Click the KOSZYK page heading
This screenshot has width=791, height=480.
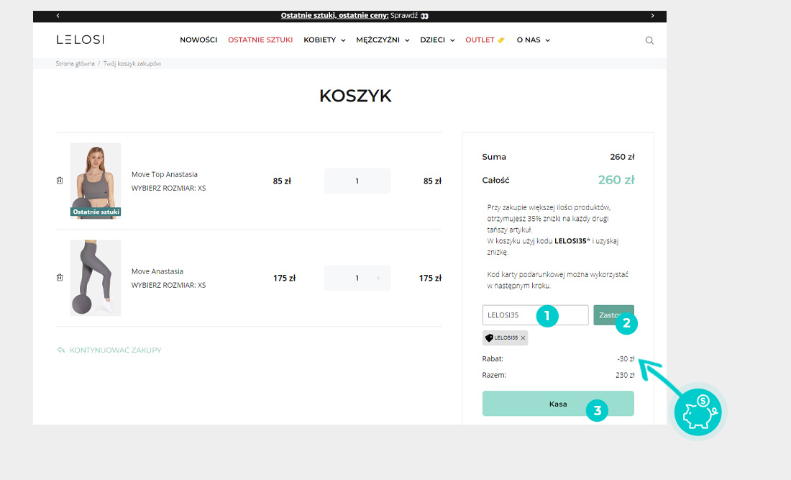[x=355, y=96]
